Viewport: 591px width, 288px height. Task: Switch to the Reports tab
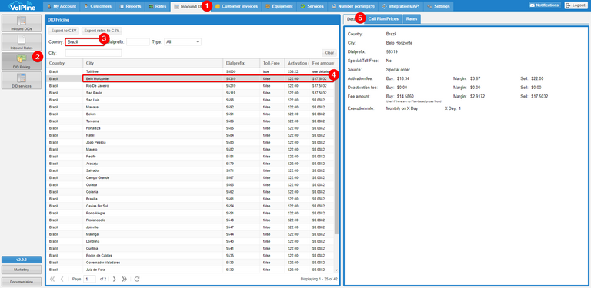[x=130, y=6]
